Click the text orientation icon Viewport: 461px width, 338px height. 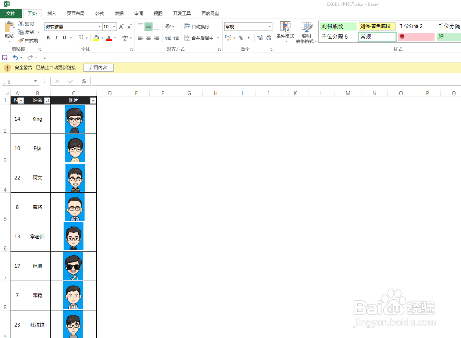click(x=168, y=26)
